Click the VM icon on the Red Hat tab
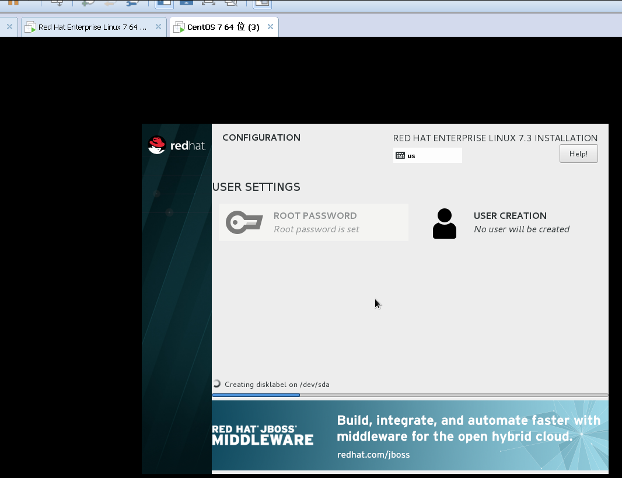This screenshot has height=478, width=622. tap(30, 27)
